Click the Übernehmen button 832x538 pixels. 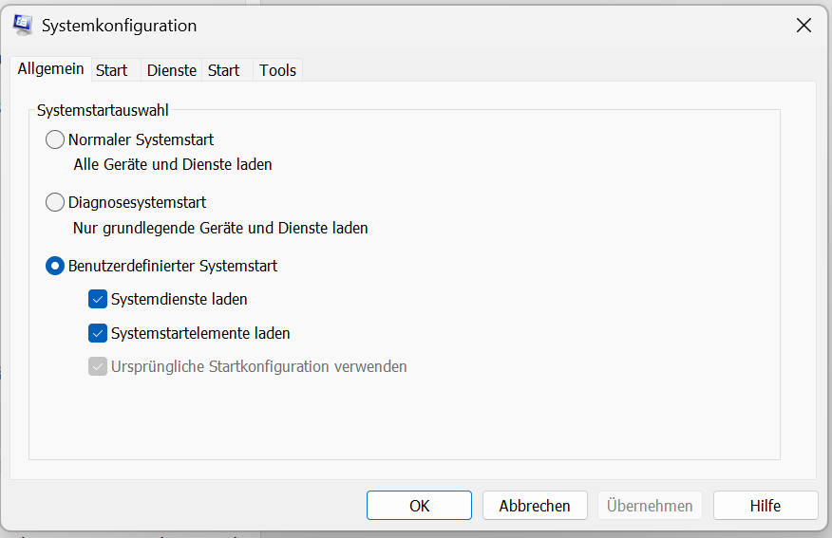tap(650, 506)
